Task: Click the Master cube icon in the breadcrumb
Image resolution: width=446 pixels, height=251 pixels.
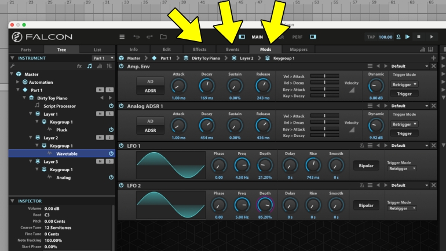Action: [121, 58]
